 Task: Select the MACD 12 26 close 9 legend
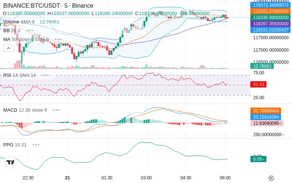pos(25,110)
